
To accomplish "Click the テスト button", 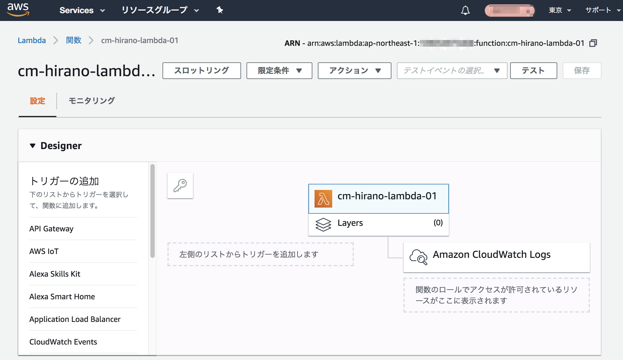I will (x=533, y=71).
